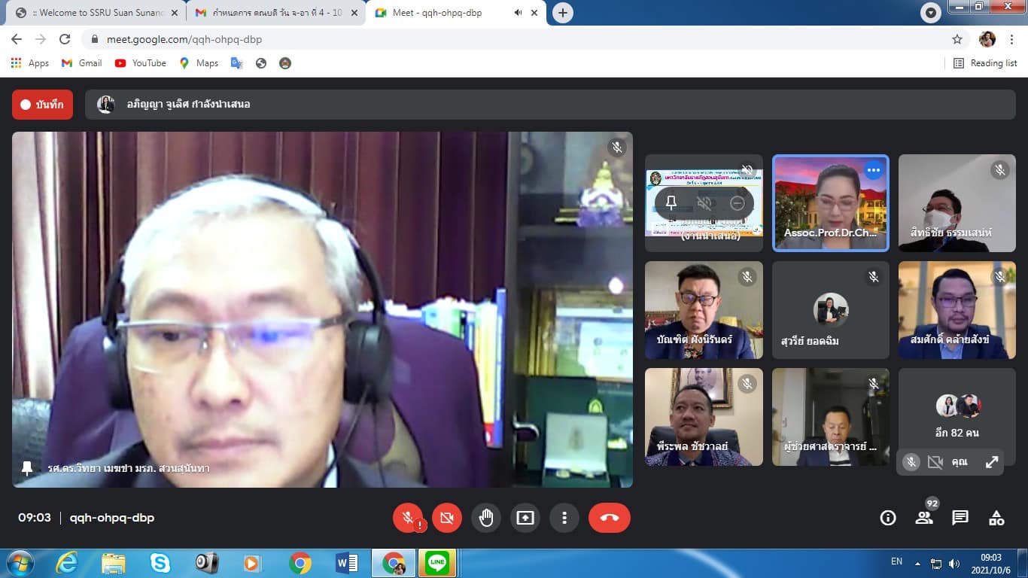Click the red leave call button
The image size is (1028, 578).
click(x=609, y=518)
